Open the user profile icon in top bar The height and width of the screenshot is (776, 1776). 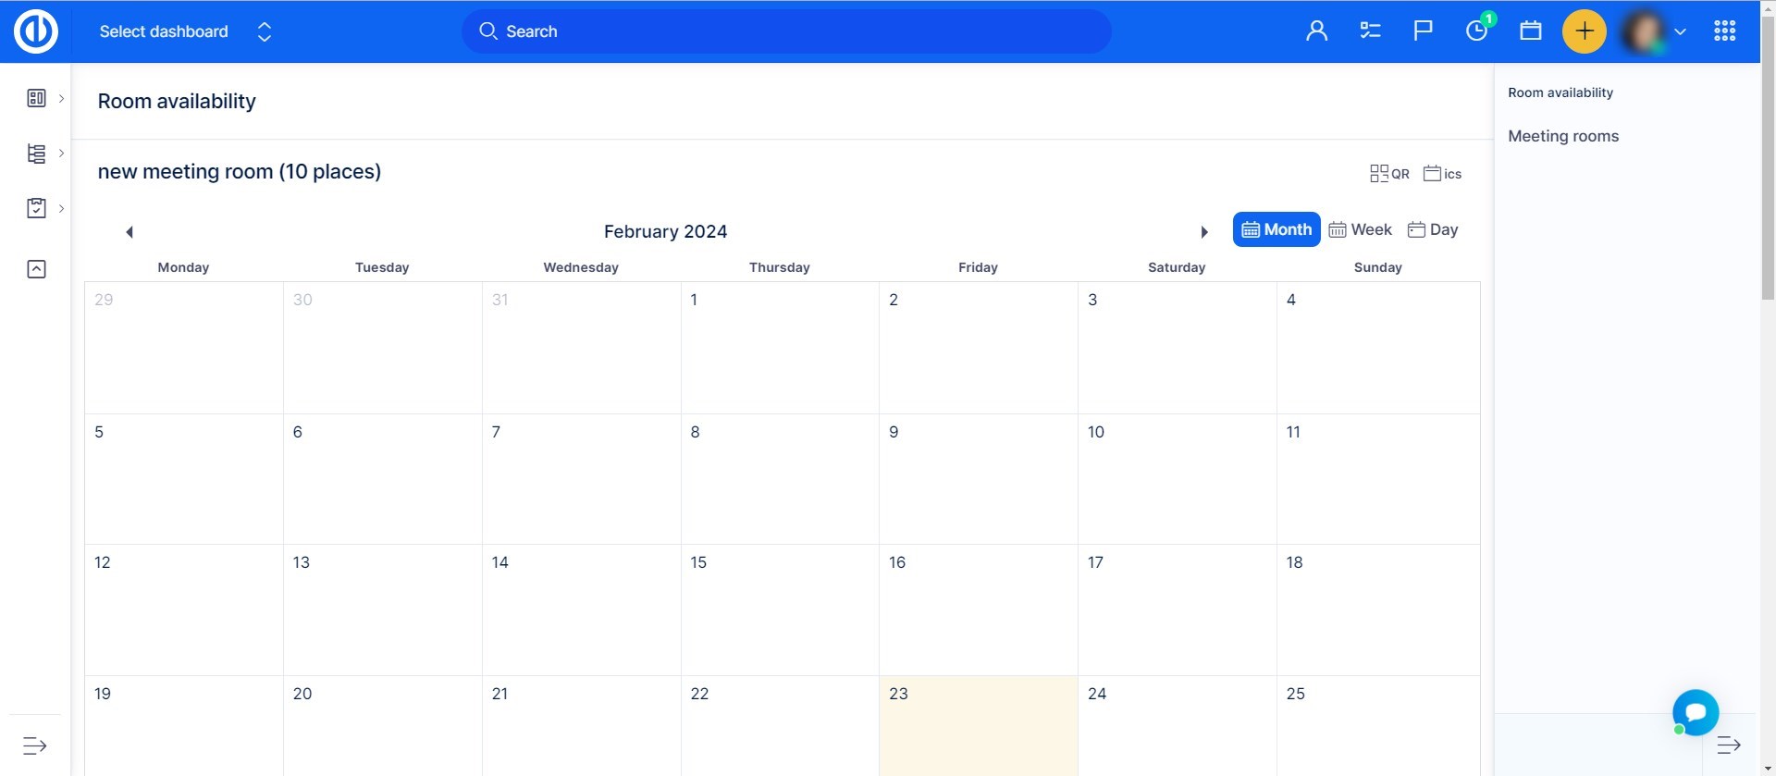pyautogui.click(x=1316, y=31)
